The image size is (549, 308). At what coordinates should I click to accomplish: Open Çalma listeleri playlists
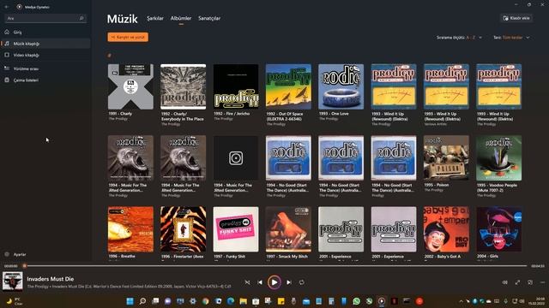pos(45,80)
